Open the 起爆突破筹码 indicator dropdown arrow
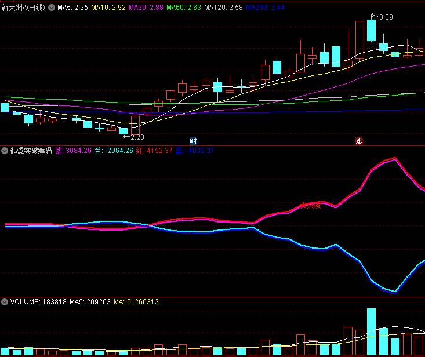The width and height of the screenshot is (425, 357). [x=5, y=151]
